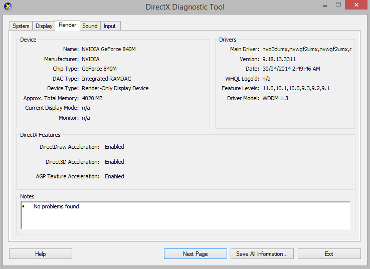The image size is (370, 269).
Task: Click Main Driver value 'nvd3dumx,nvwgf2umx'
Action: (x=307, y=49)
